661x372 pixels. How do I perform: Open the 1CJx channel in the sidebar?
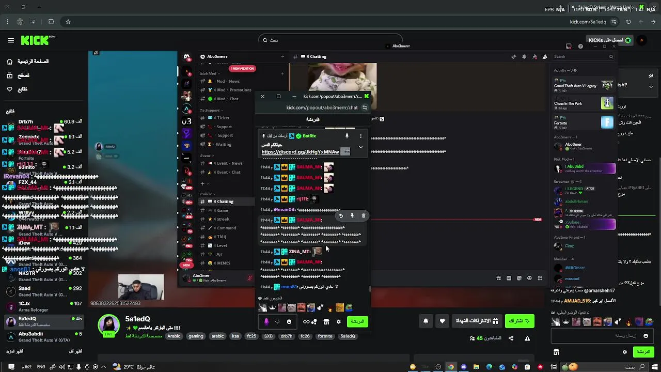click(44, 306)
